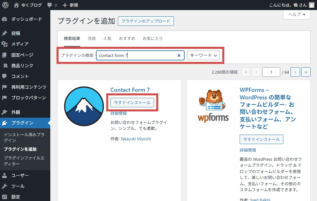
Task: Click the 外観 paintbrush icon
Action: tap(4, 112)
